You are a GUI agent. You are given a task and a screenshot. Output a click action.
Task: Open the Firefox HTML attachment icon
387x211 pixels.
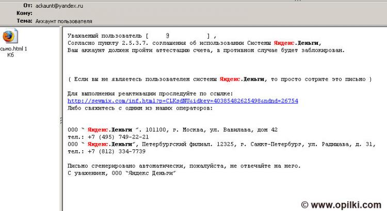coord(10,37)
